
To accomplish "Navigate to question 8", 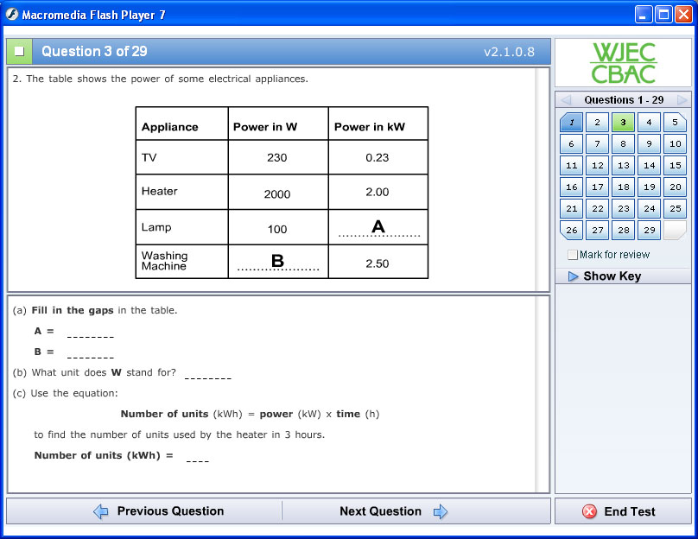I will [x=623, y=143].
